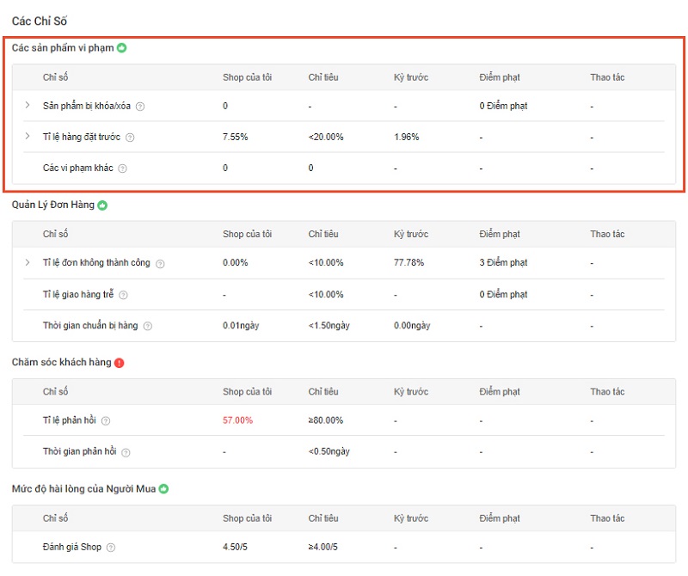This screenshot has width=688, height=576.
Task: Show info icon for Thời gian chuẩn bị hàng
Action: click(x=147, y=327)
